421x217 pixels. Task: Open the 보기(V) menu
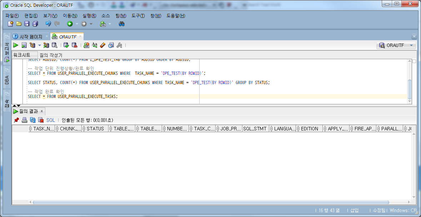(50, 16)
